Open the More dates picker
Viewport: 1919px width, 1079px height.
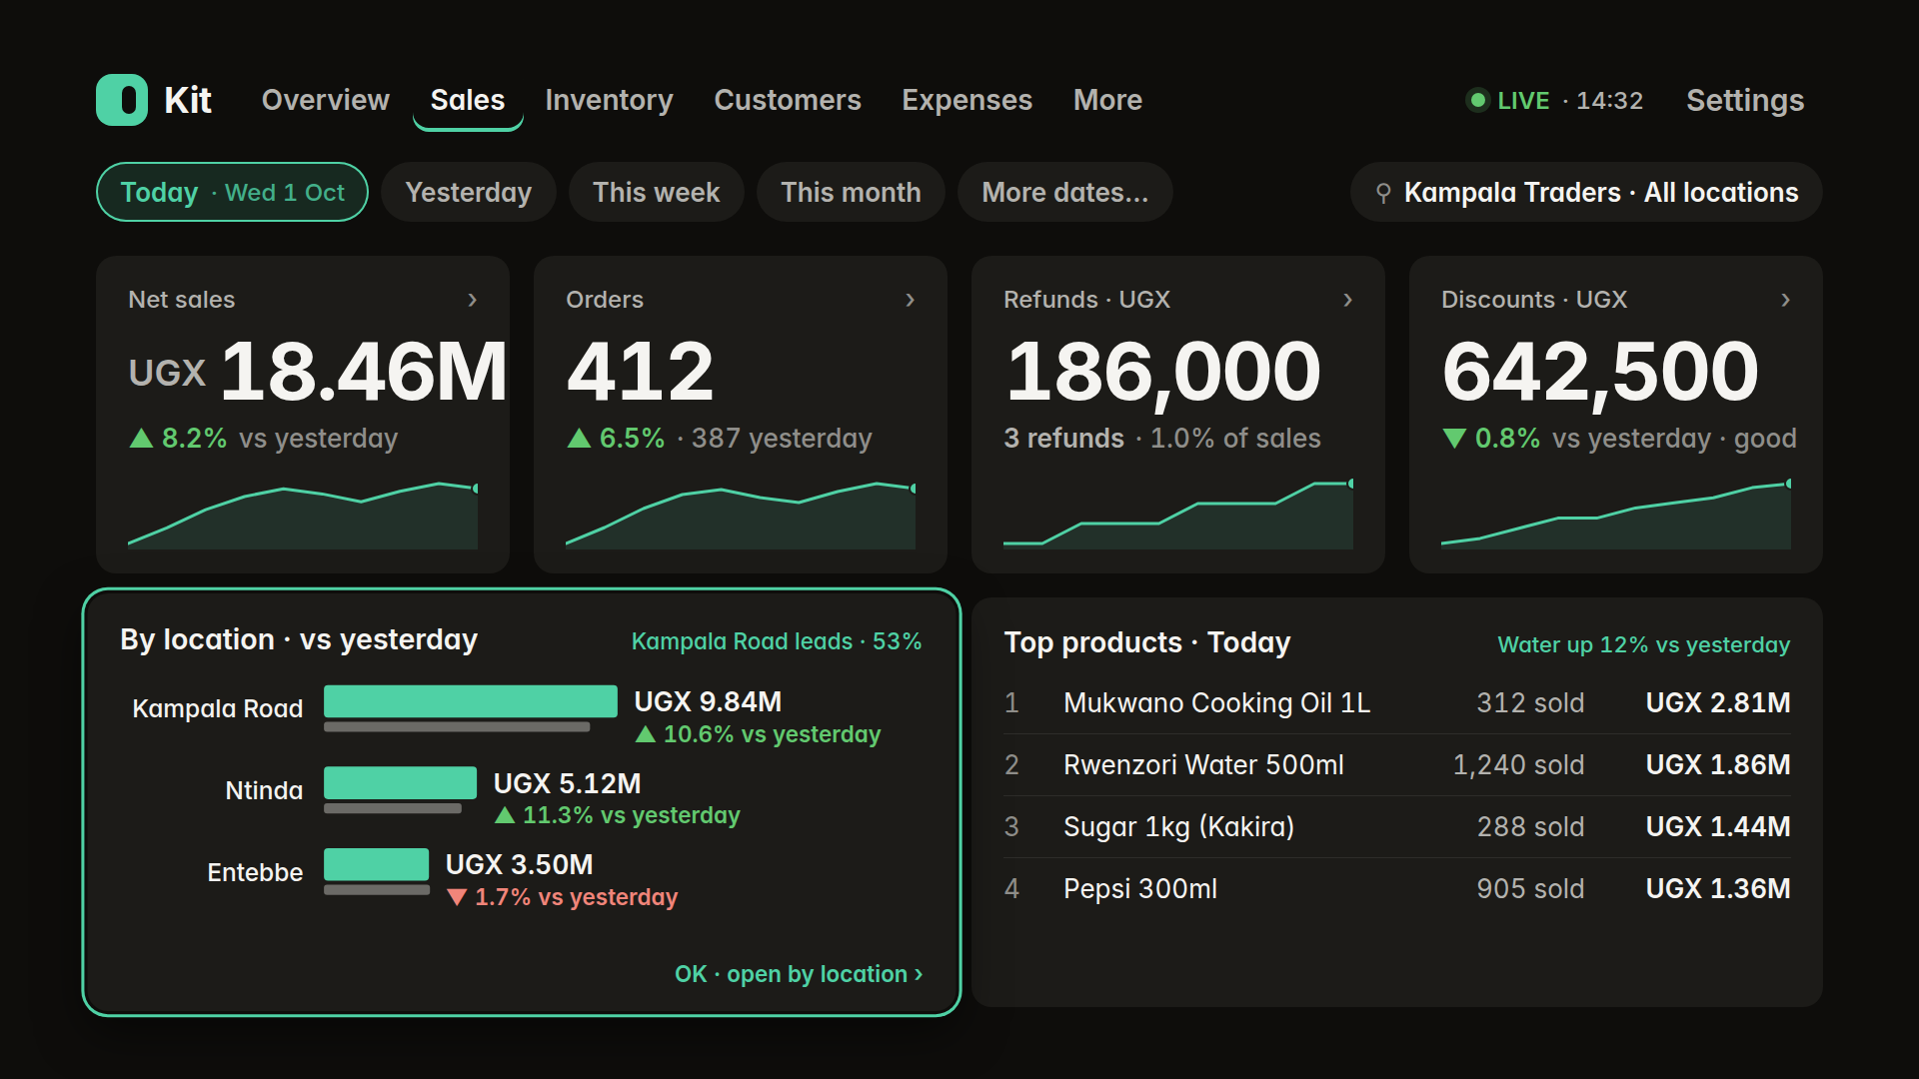(1065, 192)
